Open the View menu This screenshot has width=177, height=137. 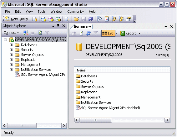click(29, 11)
